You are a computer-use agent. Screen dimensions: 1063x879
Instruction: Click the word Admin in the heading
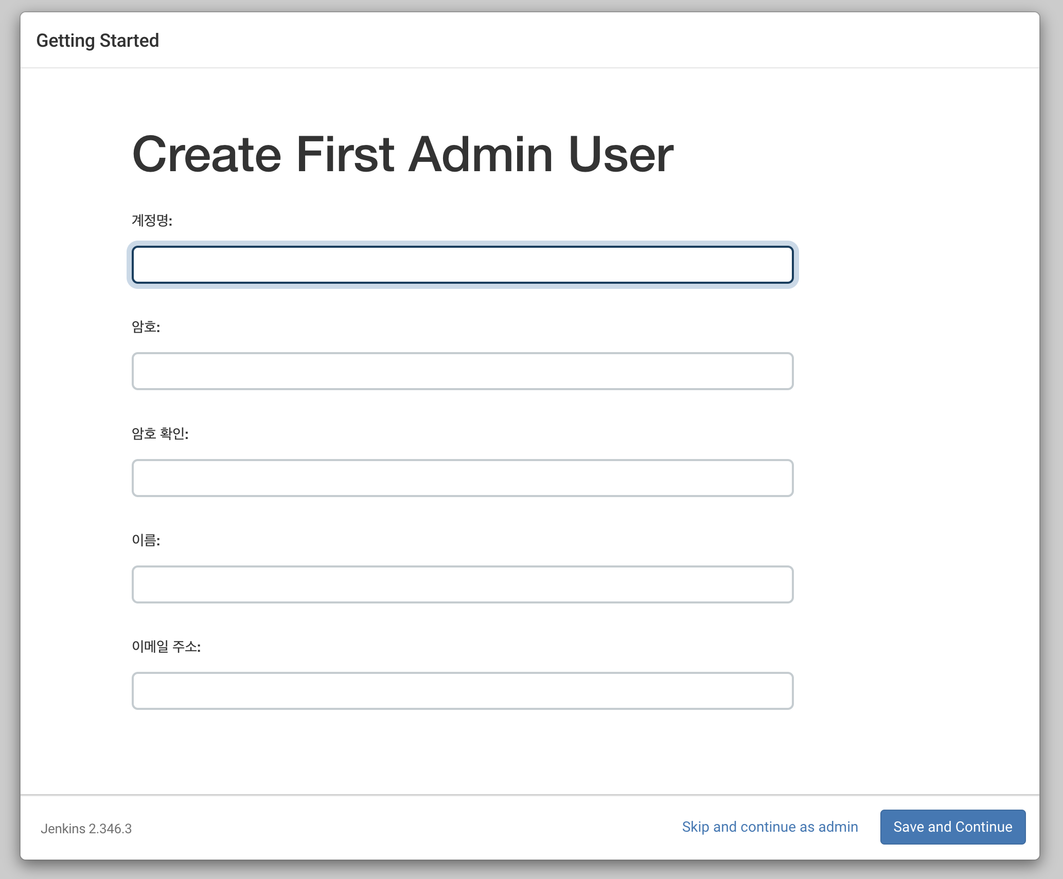(x=481, y=154)
